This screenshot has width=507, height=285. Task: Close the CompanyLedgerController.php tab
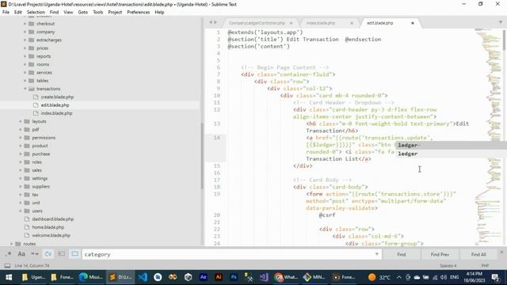point(291,23)
